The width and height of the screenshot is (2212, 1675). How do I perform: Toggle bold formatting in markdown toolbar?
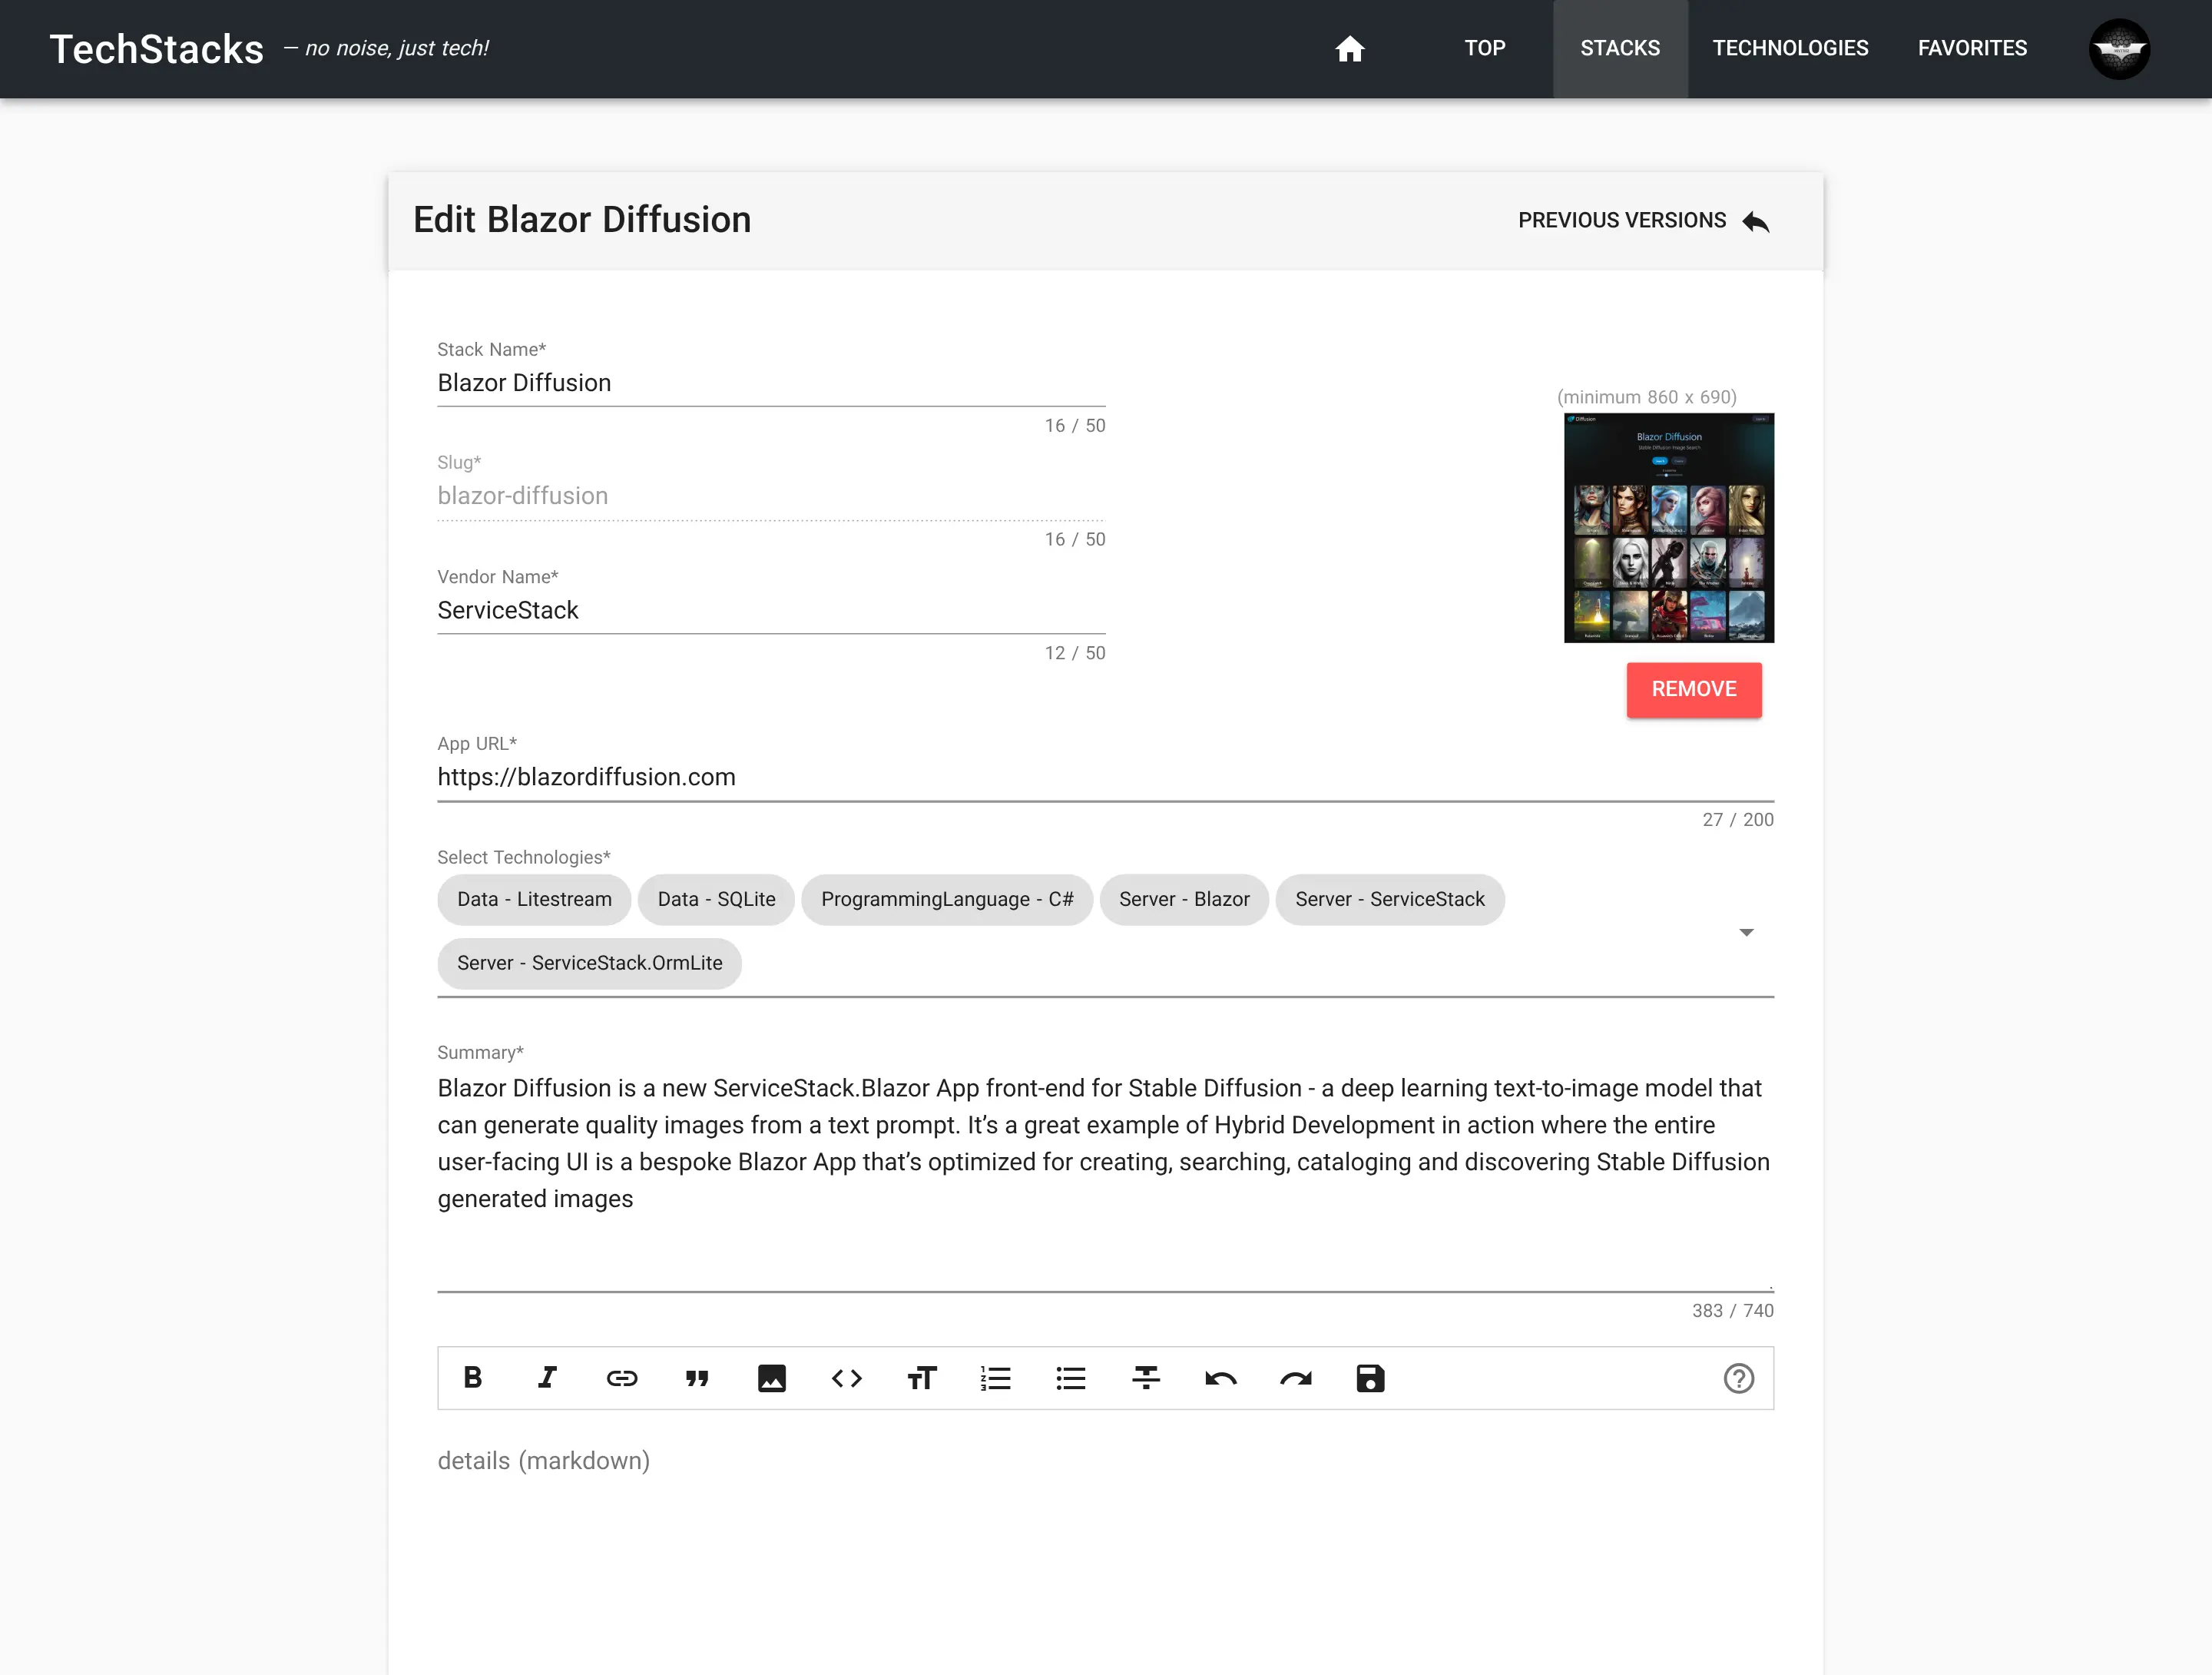(473, 1378)
